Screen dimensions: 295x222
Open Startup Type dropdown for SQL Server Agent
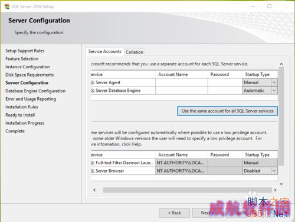(274, 82)
